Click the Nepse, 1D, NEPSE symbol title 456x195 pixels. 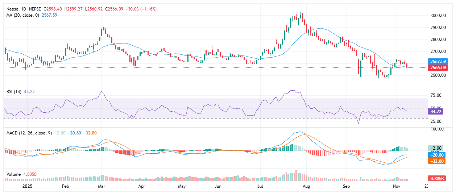[23, 8]
